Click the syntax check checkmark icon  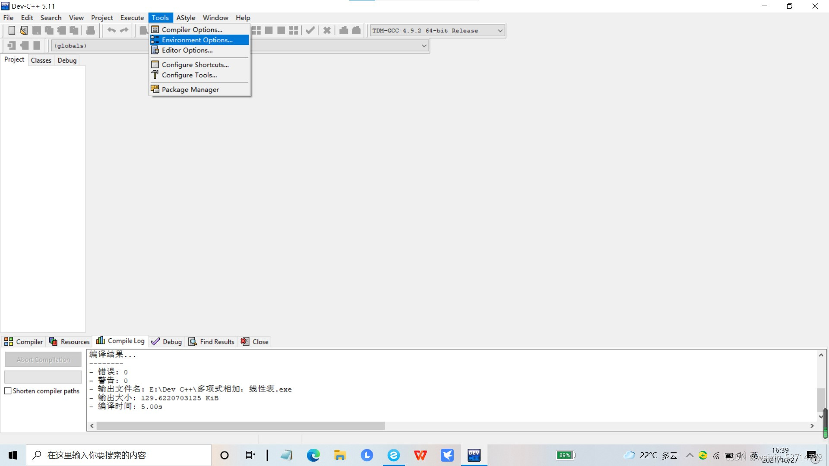click(x=310, y=30)
